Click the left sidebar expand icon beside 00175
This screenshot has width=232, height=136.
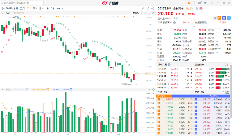[3, 9]
